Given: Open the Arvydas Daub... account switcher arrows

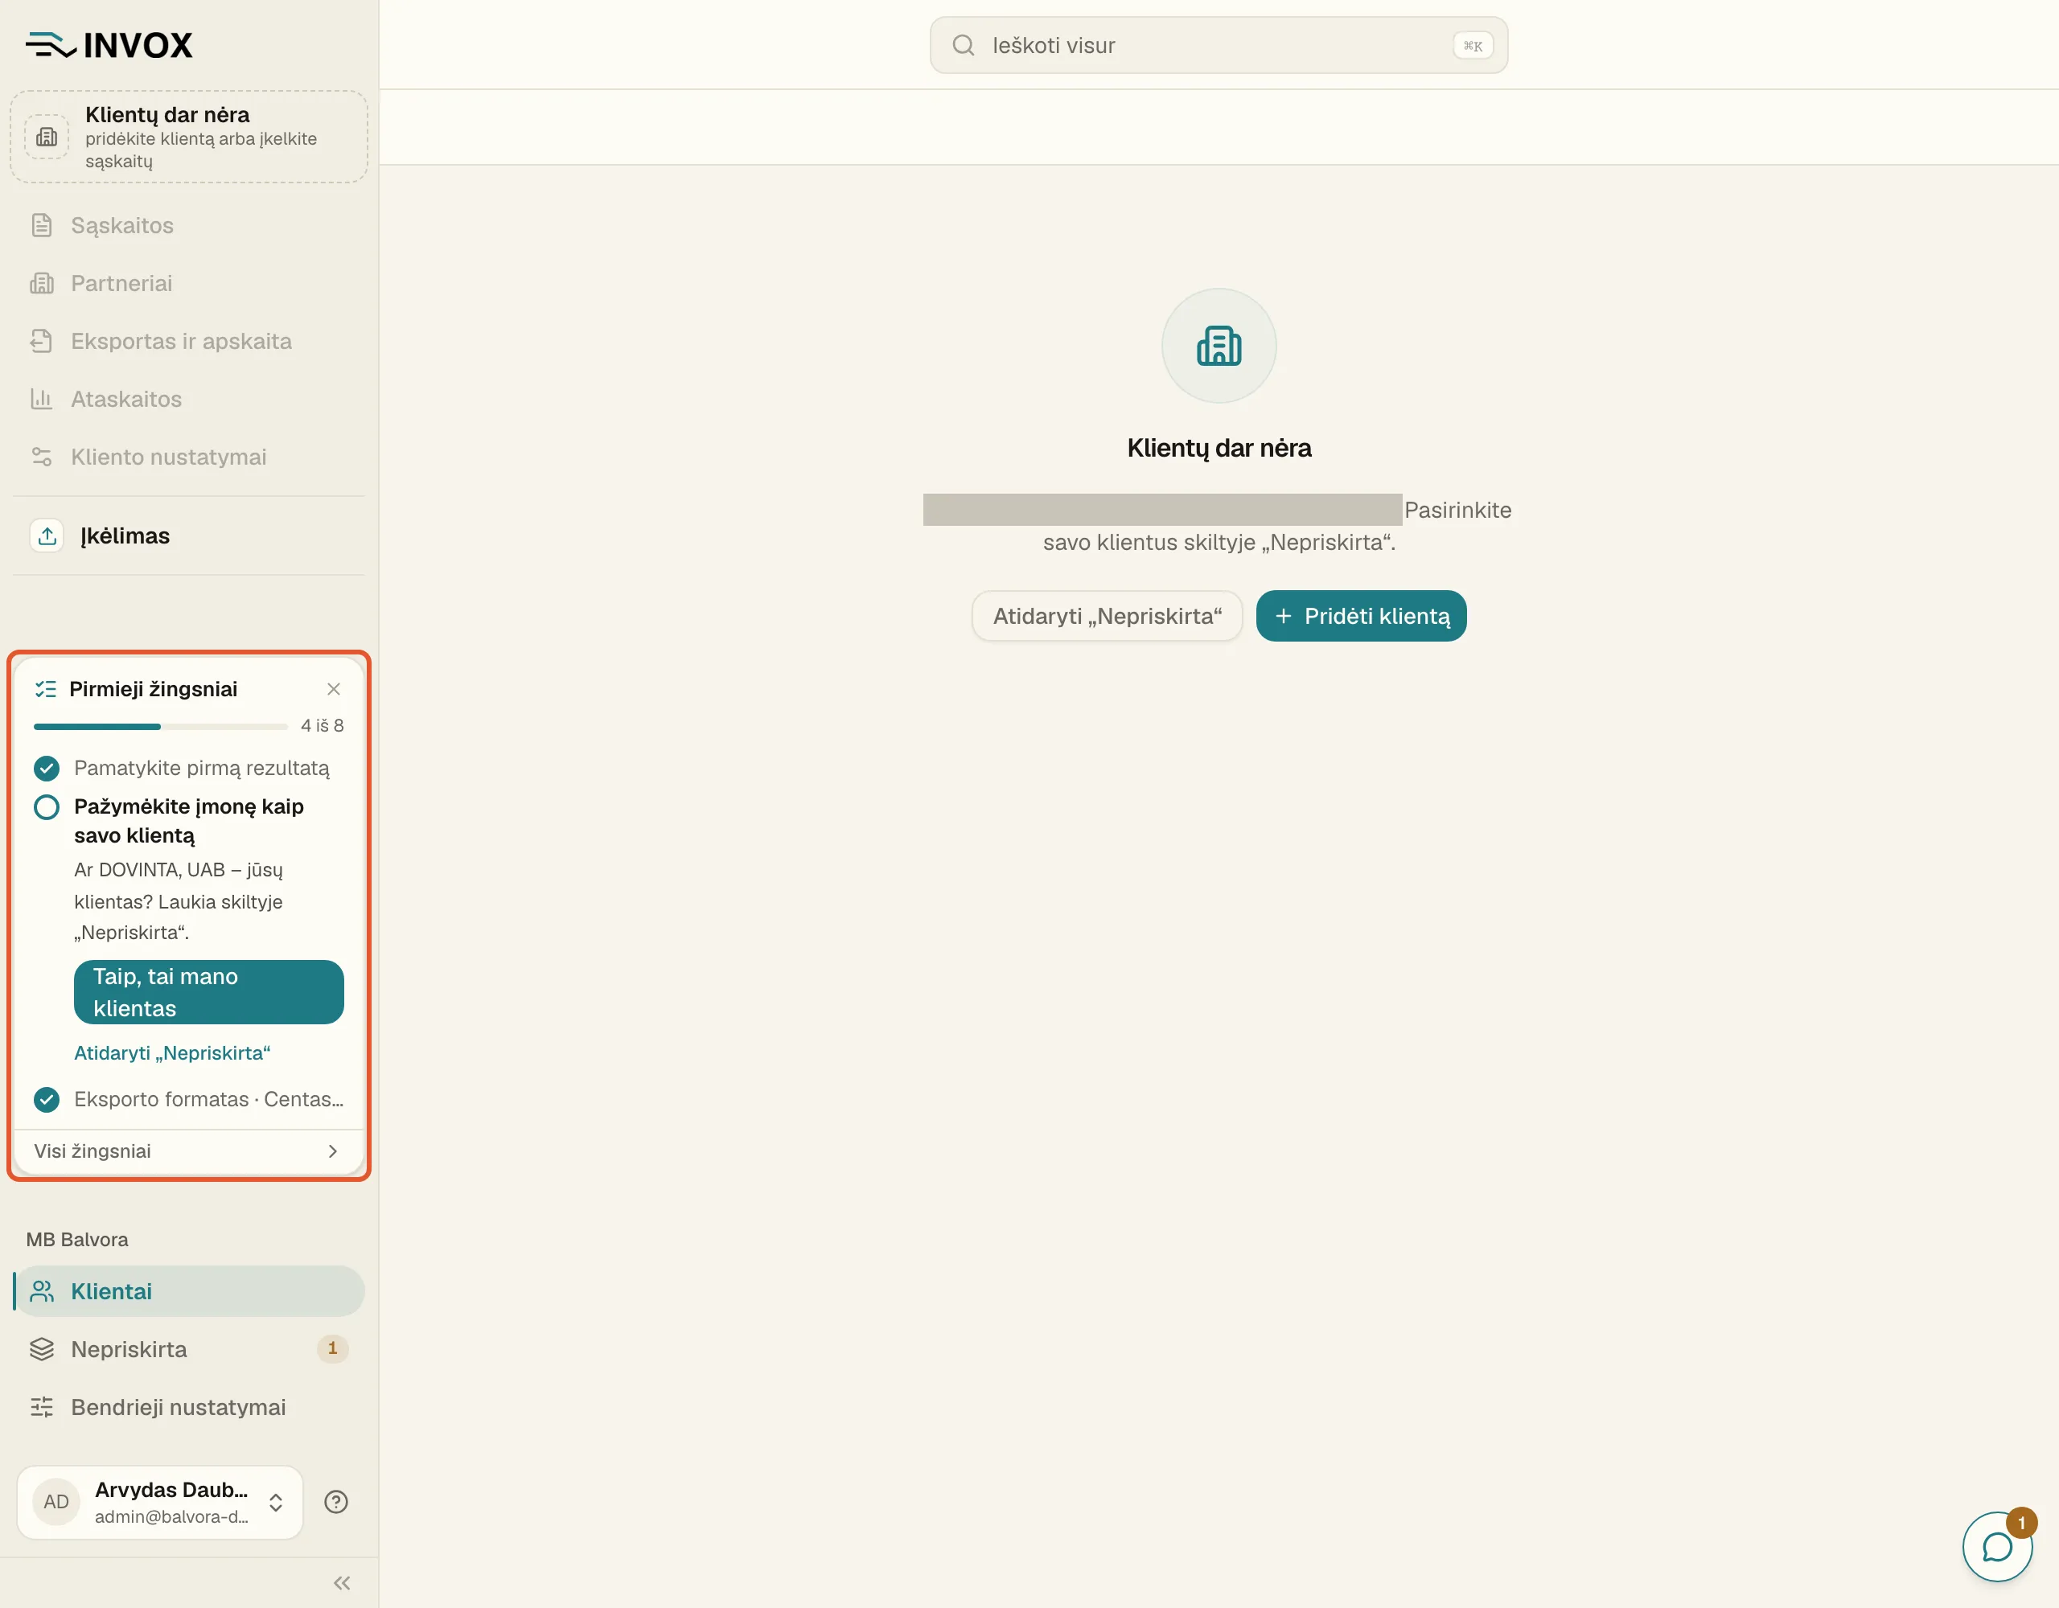Looking at the screenshot, I should [x=275, y=1502].
